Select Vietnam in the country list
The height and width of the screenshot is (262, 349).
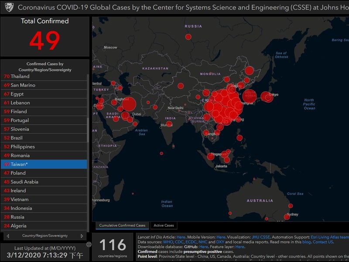pyautogui.click(x=44, y=200)
